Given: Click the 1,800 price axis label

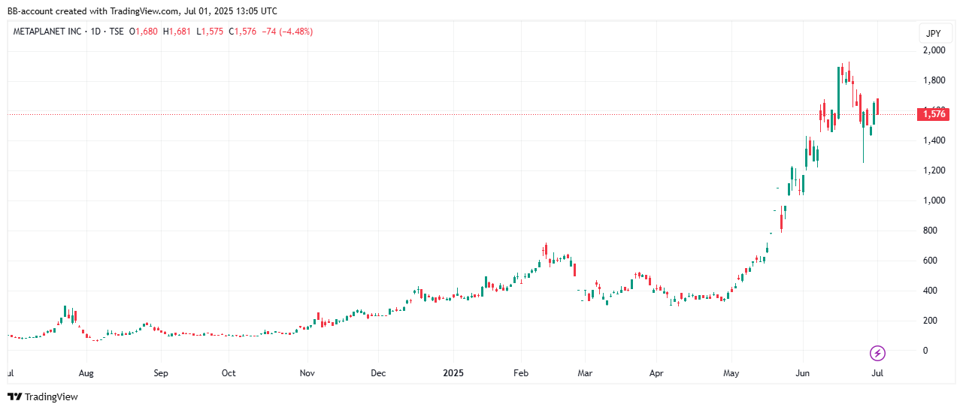Looking at the screenshot, I should point(935,80).
